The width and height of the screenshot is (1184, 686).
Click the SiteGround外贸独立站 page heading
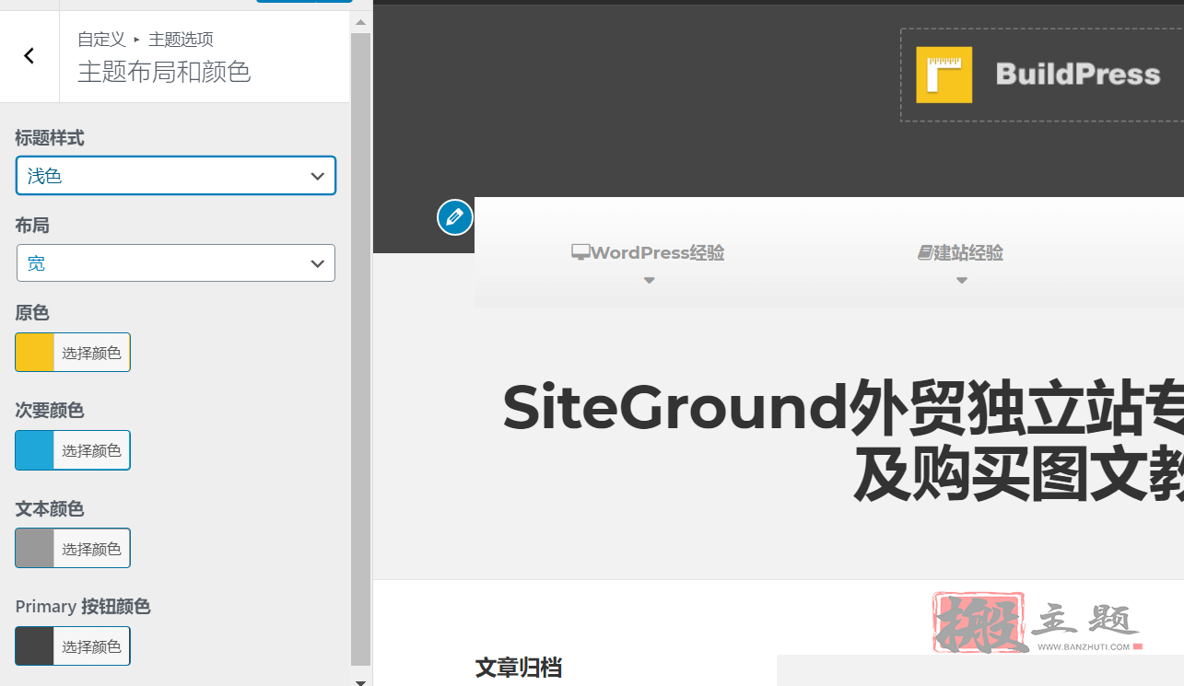click(843, 443)
